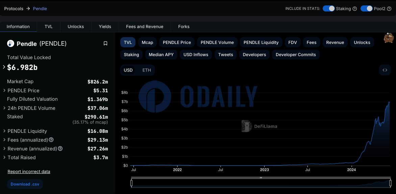Image resolution: width=396 pixels, height=194 pixels.
Task: Open the TVL tab
Action: (x=49, y=26)
